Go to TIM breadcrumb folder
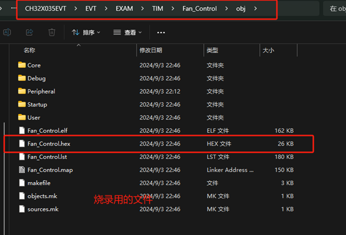 [158, 8]
